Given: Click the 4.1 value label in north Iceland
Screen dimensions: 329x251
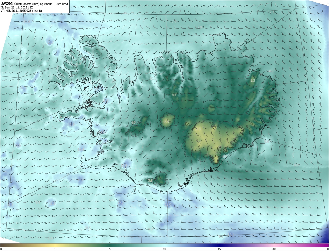Looking at the screenshot, I should pos(174,95).
